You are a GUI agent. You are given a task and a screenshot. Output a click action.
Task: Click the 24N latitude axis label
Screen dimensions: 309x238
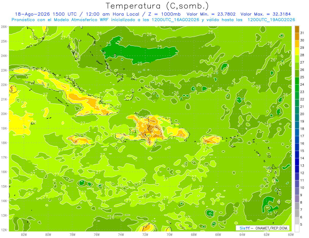[4, 56]
